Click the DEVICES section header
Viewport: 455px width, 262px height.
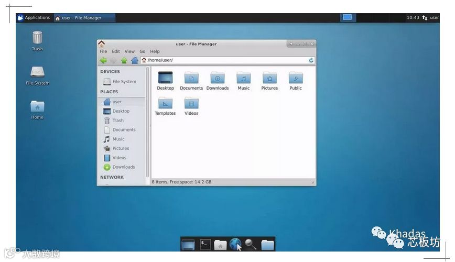[x=110, y=72]
